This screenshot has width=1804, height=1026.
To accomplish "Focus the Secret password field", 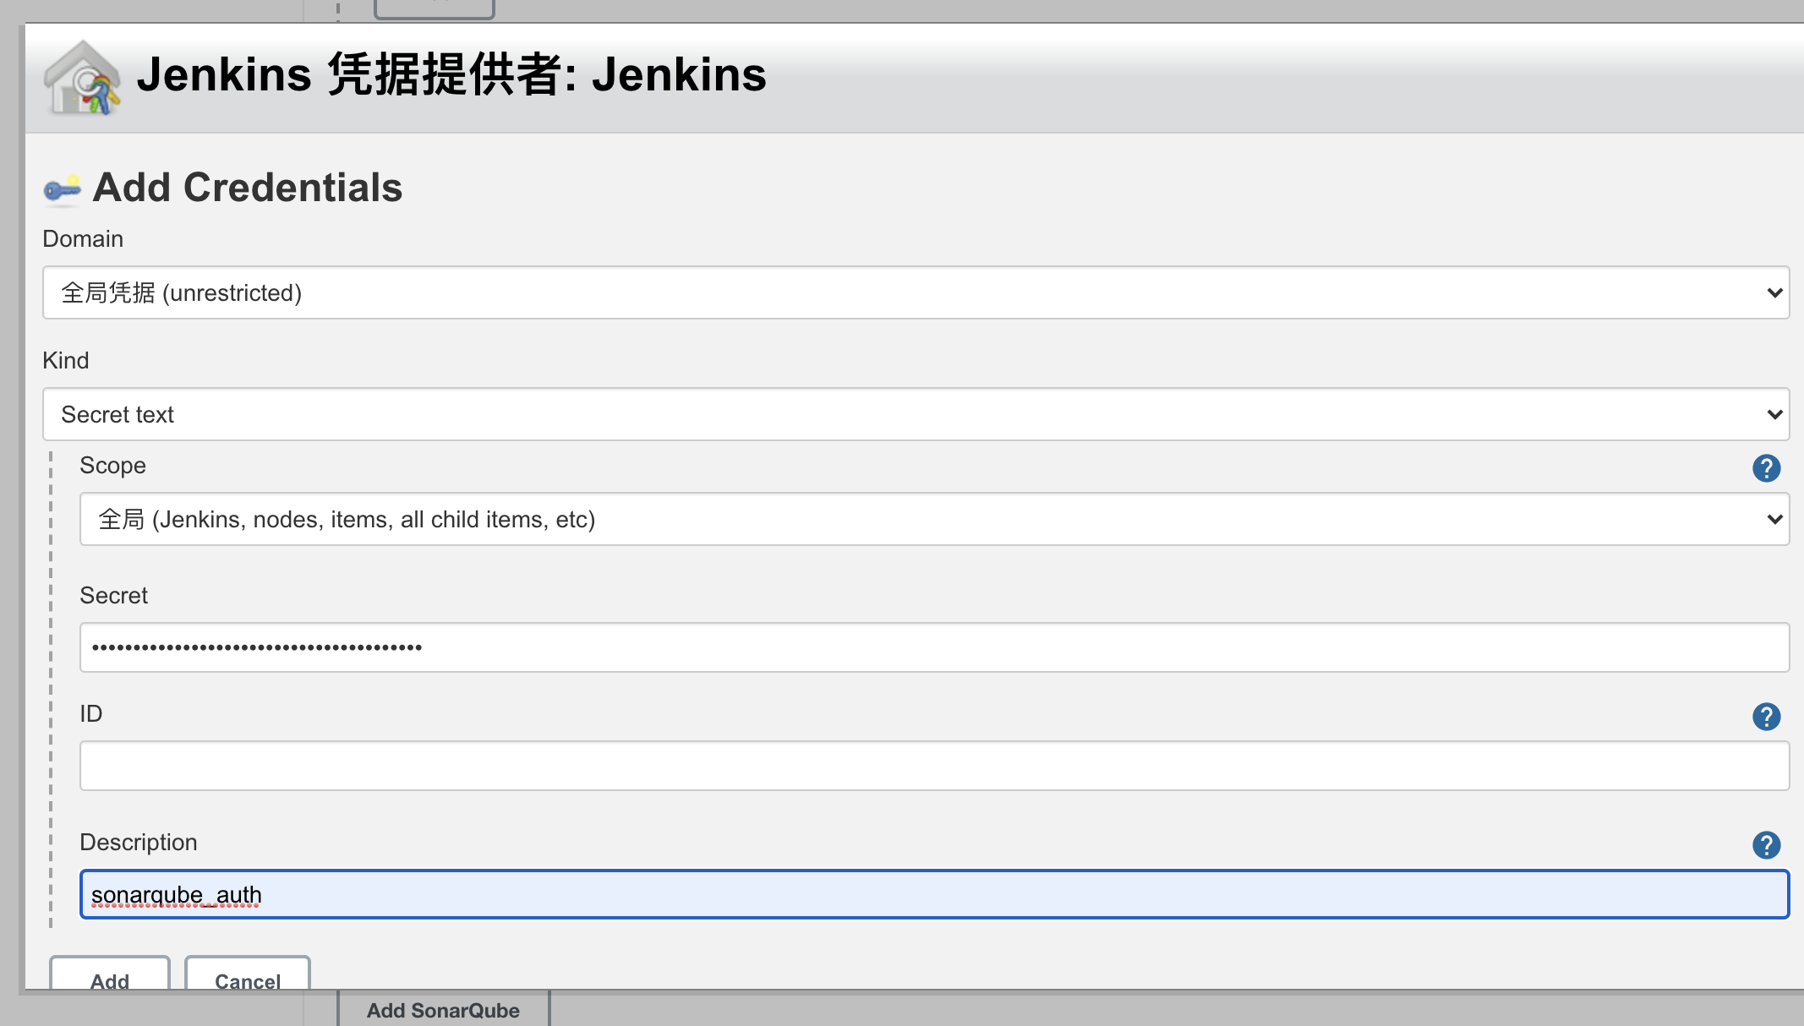I will [x=934, y=647].
